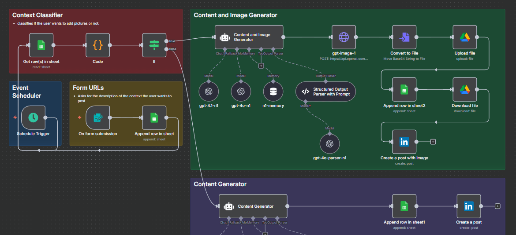Click the Form URLs sticky note title
516x235 pixels.
tap(88, 88)
